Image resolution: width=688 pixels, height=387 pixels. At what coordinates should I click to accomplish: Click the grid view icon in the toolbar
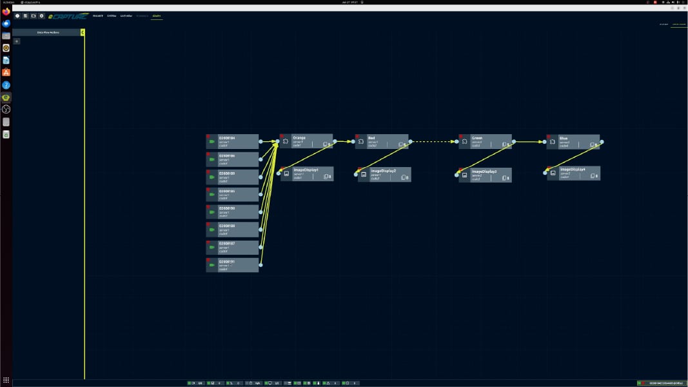point(25,15)
